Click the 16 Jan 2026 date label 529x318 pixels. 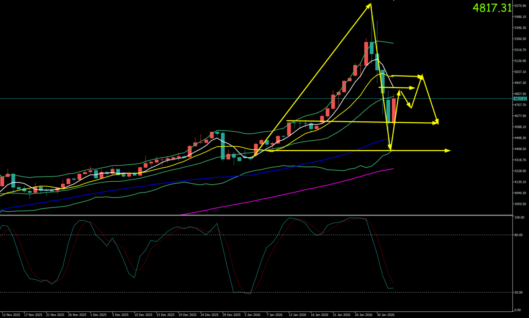pyautogui.click(x=319, y=315)
